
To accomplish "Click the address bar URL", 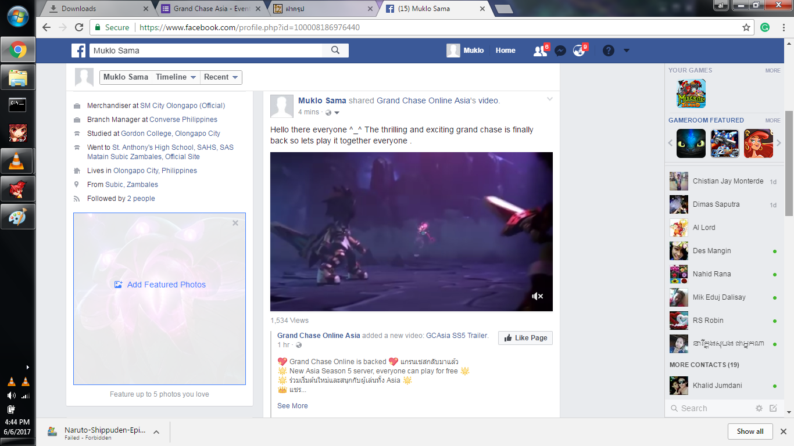I will [249, 27].
